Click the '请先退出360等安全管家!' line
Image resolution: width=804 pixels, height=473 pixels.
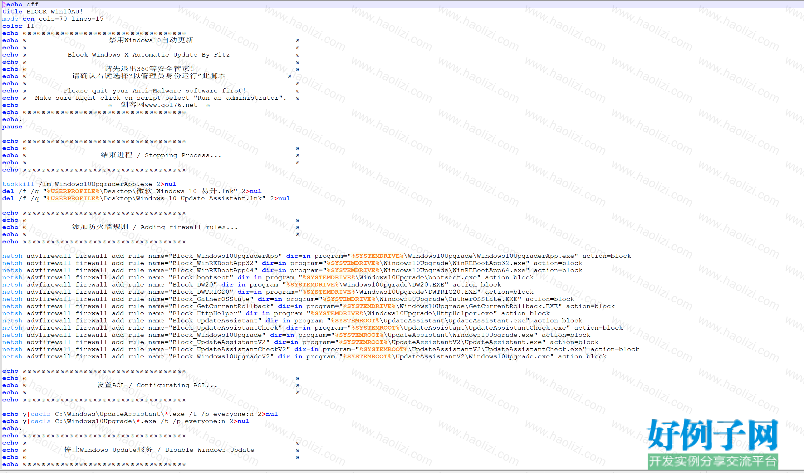coord(149,69)
